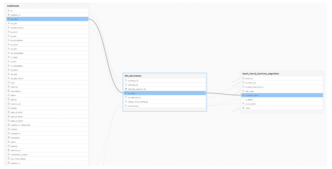Viewport: 332px width, 169px height.
Task: Click the hash icon beside wikidata_numeric_id
Action: (126, 89)
